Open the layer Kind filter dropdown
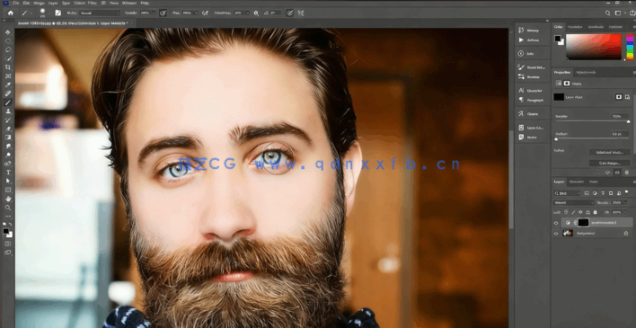This screenshot has height=328, width=636. click(x=568, y=193)
